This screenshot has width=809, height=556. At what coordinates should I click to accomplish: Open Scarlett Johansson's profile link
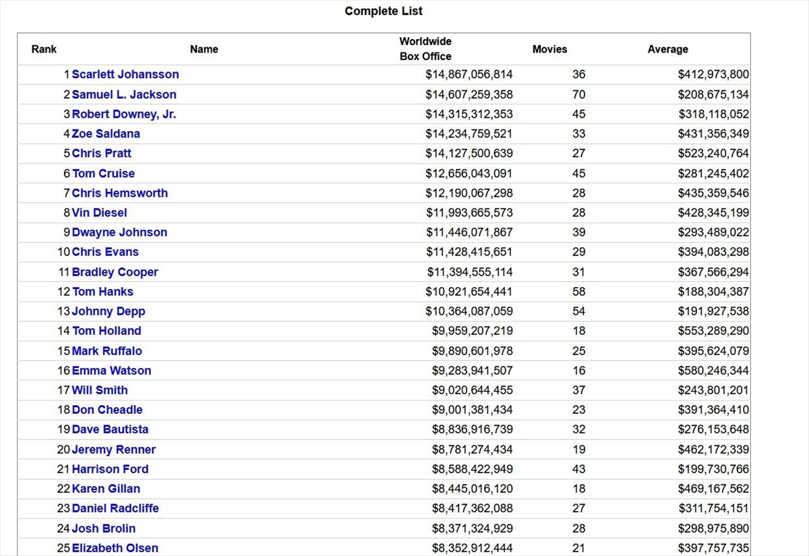[x=125, y=75]
